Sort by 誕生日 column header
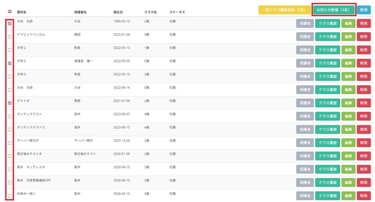Screen dimensions: 375x202 click(118, 12)
